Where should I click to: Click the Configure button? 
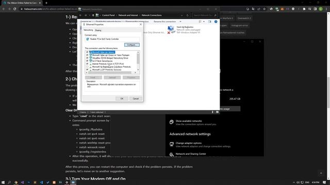(132, 45)
